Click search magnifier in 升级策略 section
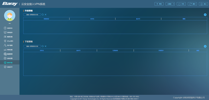The image size is (209, 100). tap(43, 15)
